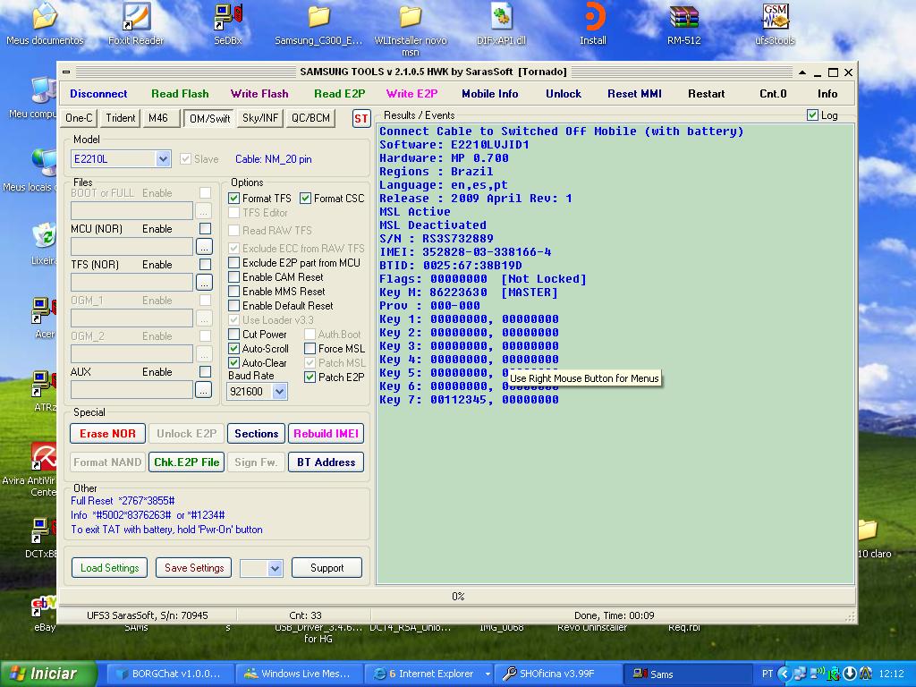Screen dimensions: 916x687
Task: Click the TFS (NOR) file path field
Action: 132,282
